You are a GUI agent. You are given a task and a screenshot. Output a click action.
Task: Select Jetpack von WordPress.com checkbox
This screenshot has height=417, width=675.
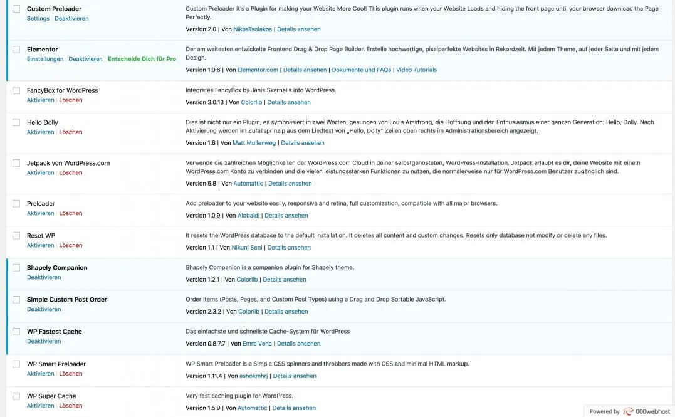click(16, 163)
